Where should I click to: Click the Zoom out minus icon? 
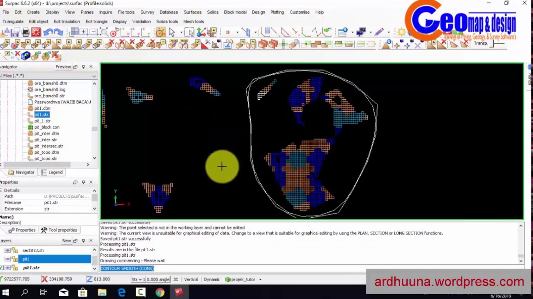94,32
